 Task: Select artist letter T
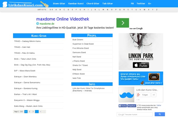click(x=132, y=10)
